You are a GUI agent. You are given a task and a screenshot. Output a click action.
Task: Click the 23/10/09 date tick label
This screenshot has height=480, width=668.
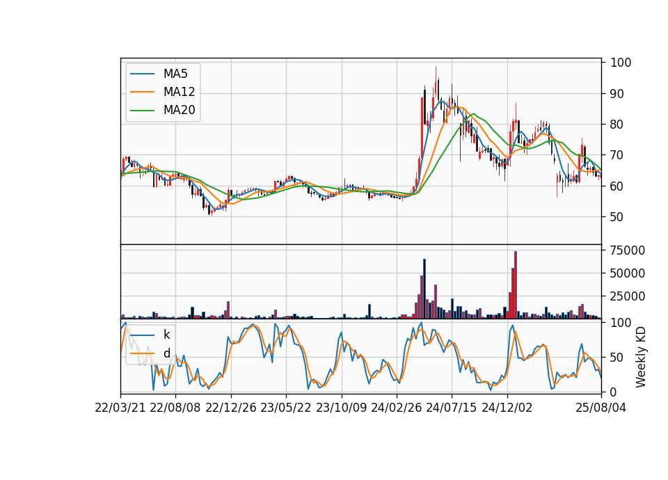pyautogui.click(x=341, y=408)
